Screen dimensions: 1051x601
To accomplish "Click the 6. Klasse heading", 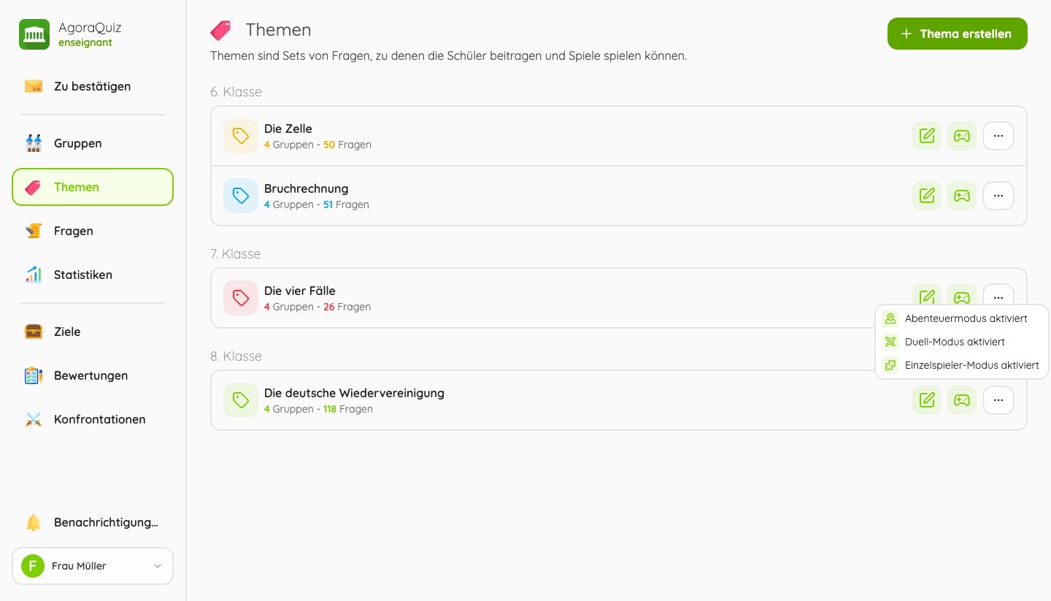I will (236, 92).
